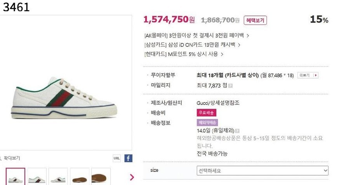
Task: Click the 확대보기 magnifier icon
Action: coord(1,158)
